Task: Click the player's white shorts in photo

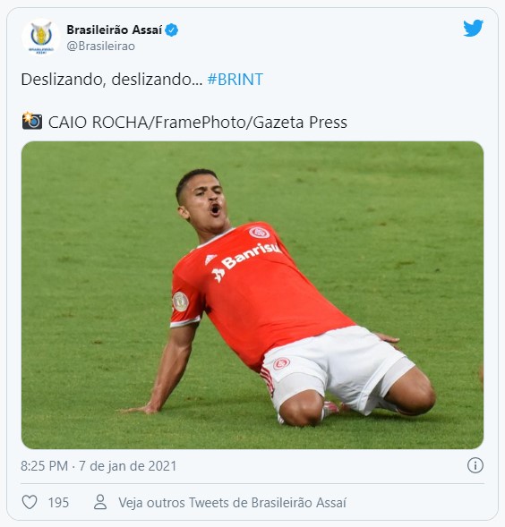Action: 337,366
